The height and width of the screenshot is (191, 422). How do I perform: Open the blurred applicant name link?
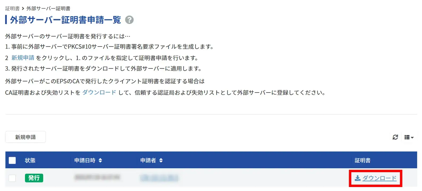159,178
